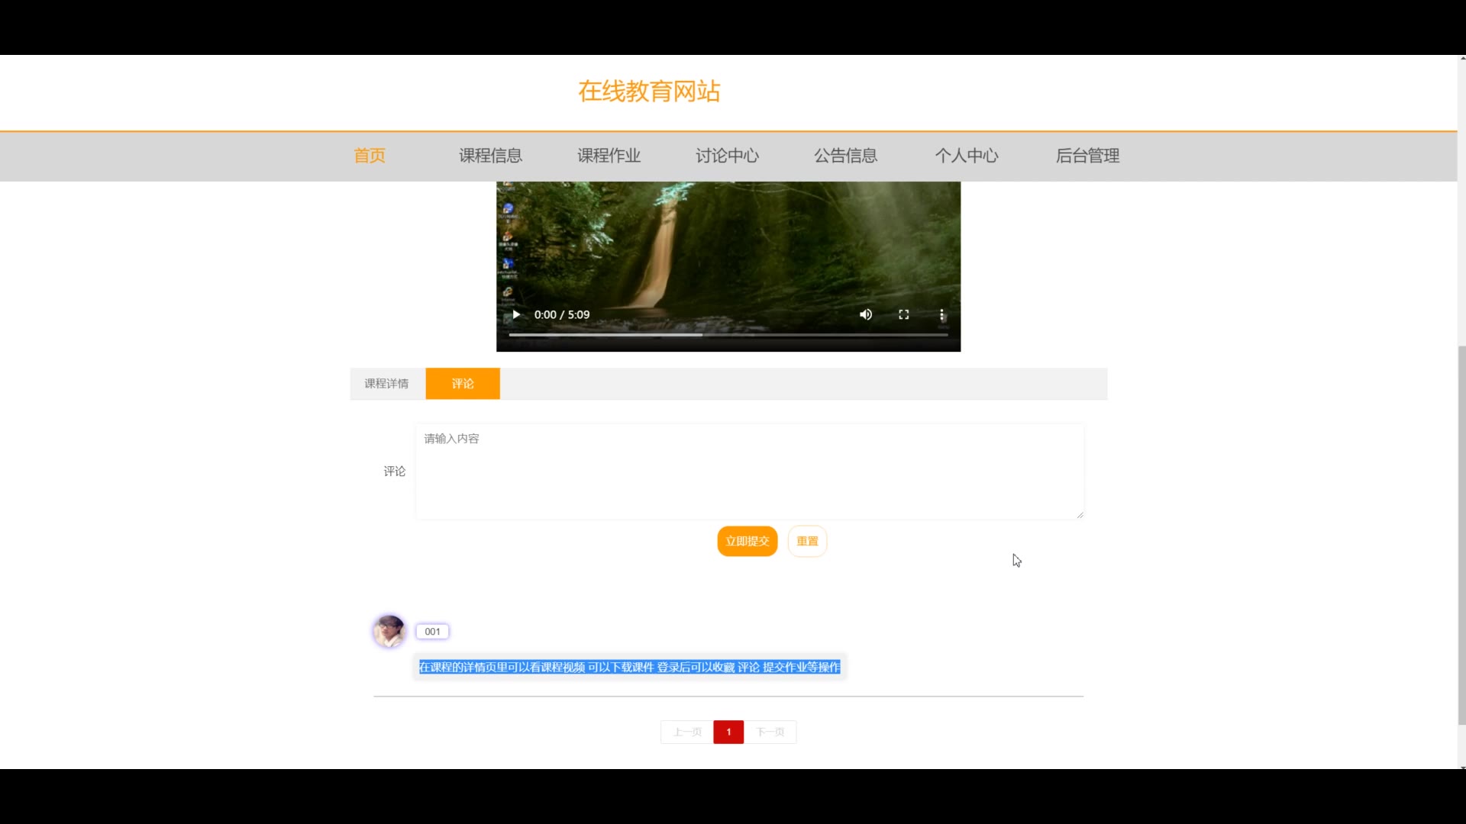This screenshot has width=1466, height=824.
Task: Click the scrollbar down arrow
Action: coord(1461,765)
